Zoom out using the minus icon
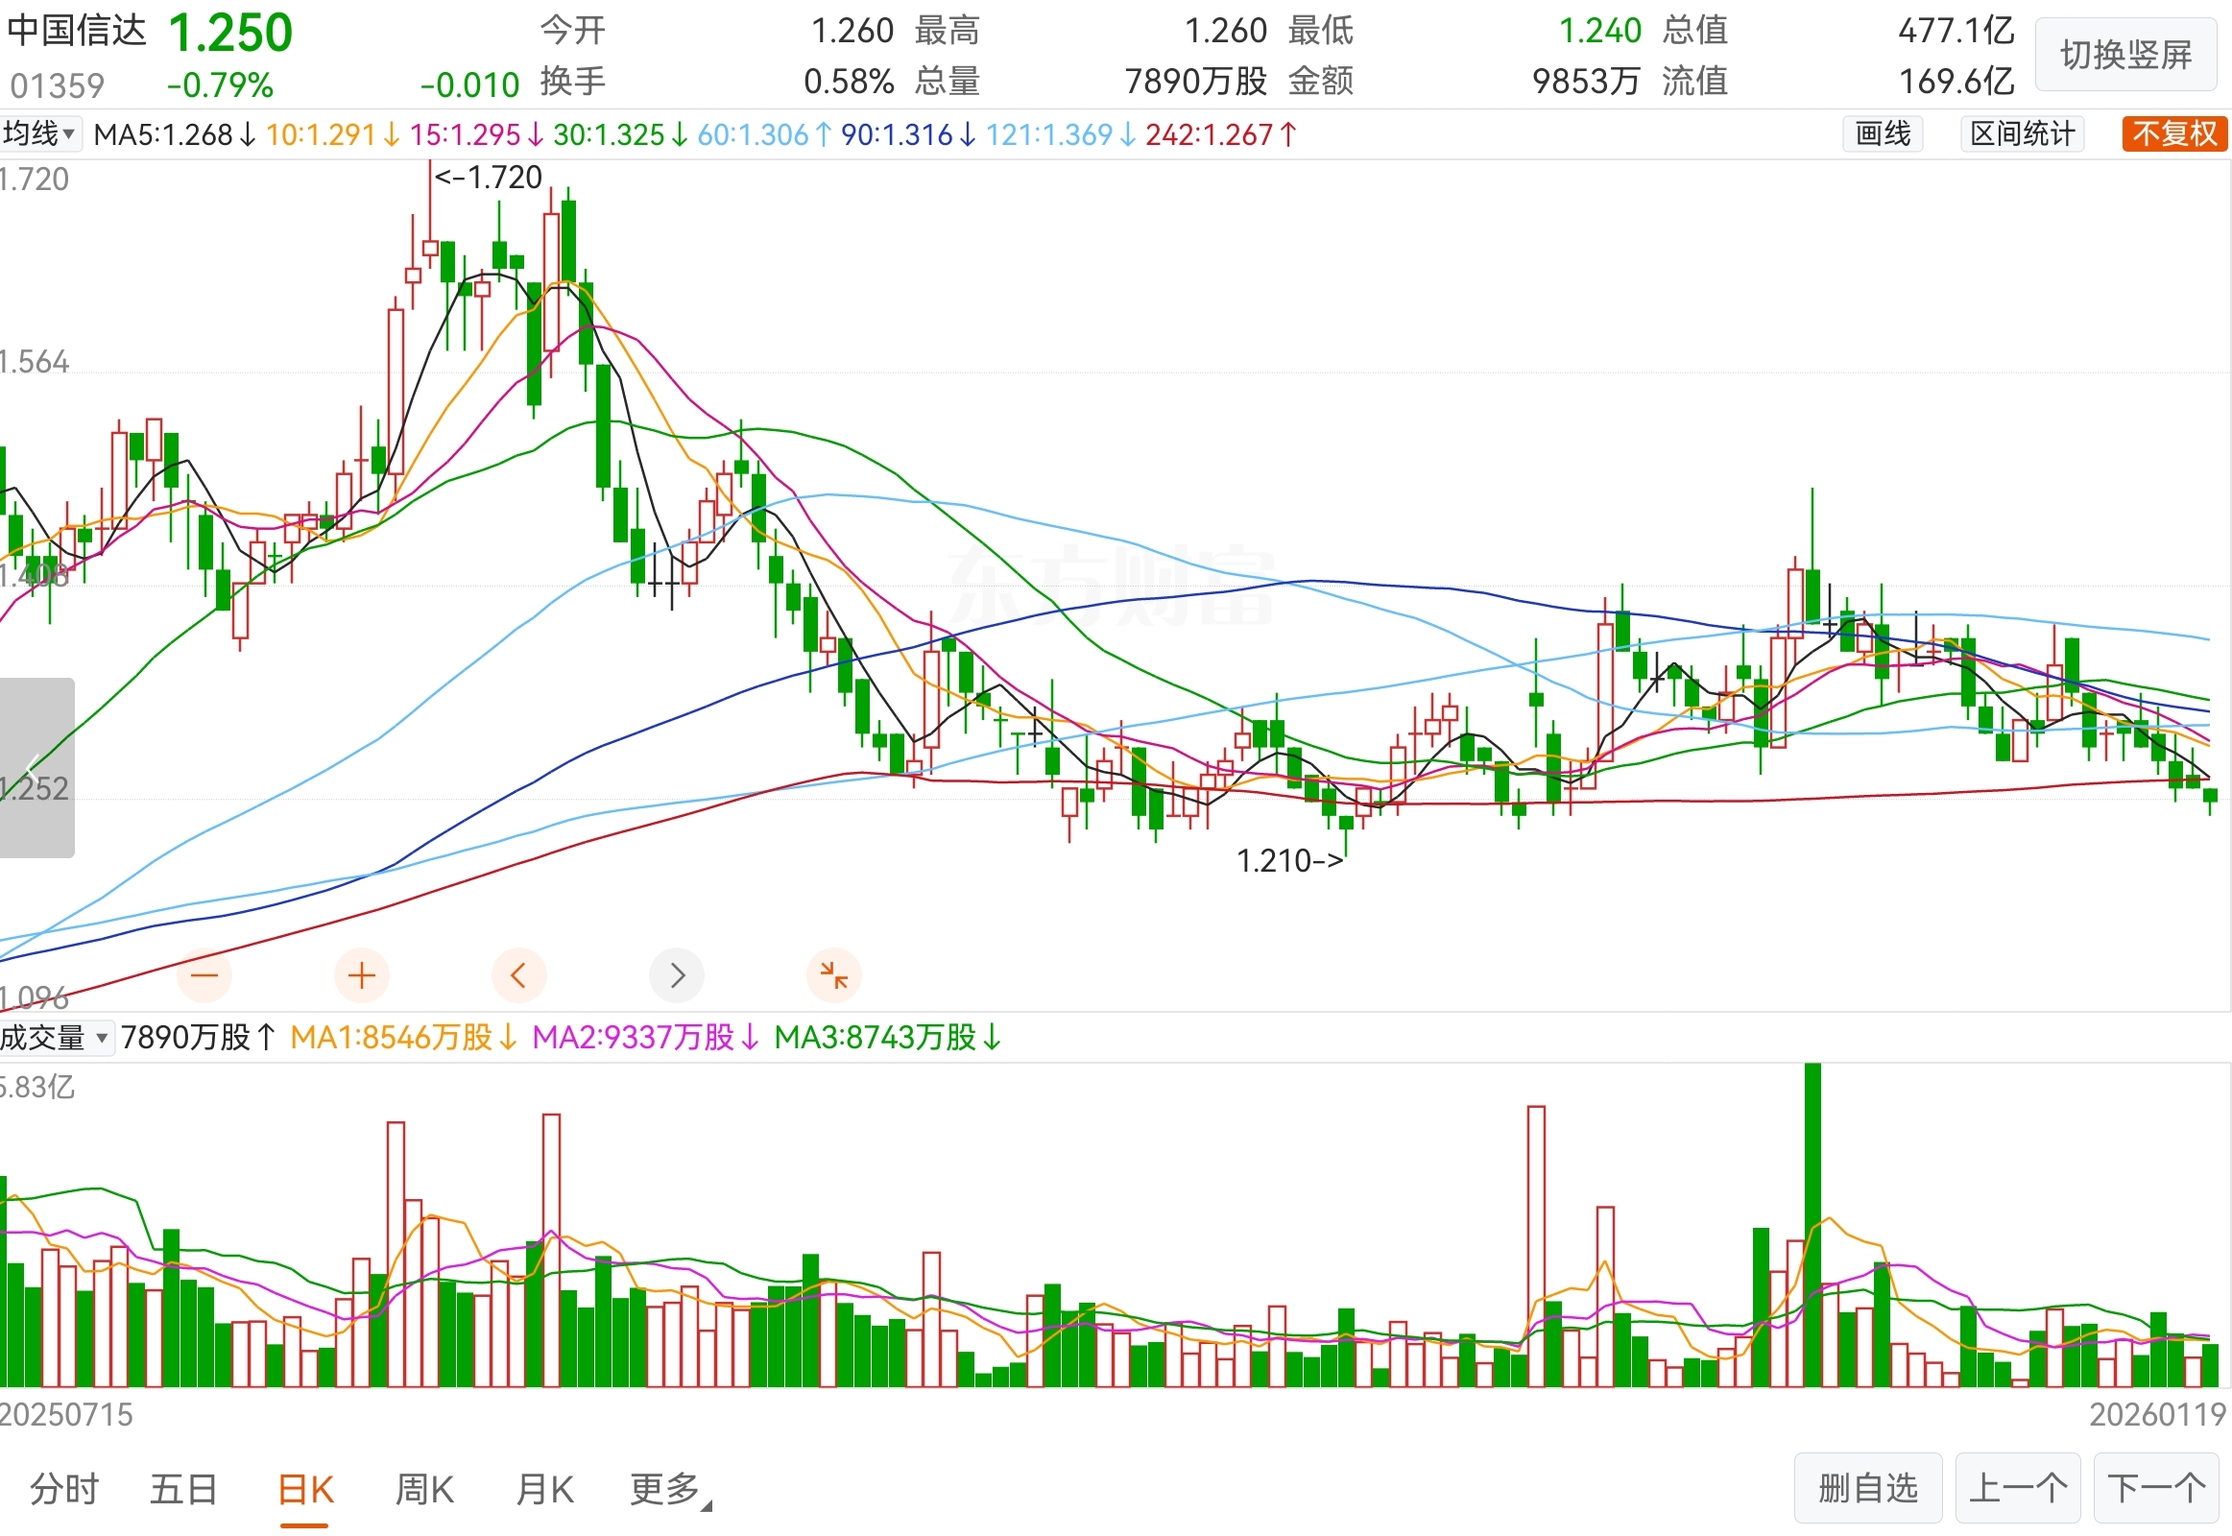 click(x=205, y=975)
